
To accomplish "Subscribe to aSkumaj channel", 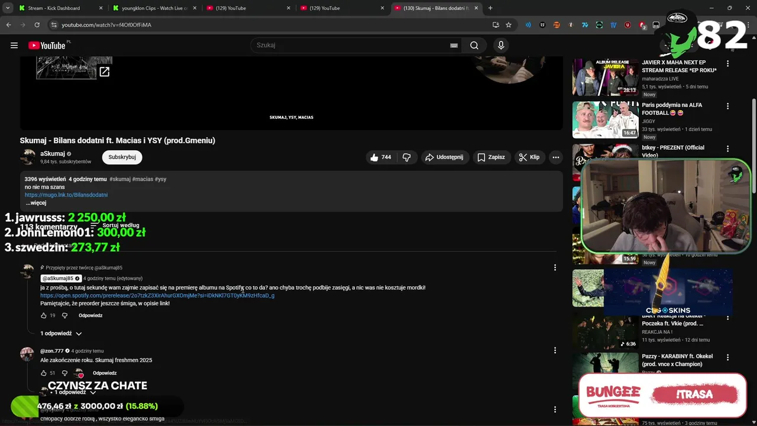I will (122, 157).
